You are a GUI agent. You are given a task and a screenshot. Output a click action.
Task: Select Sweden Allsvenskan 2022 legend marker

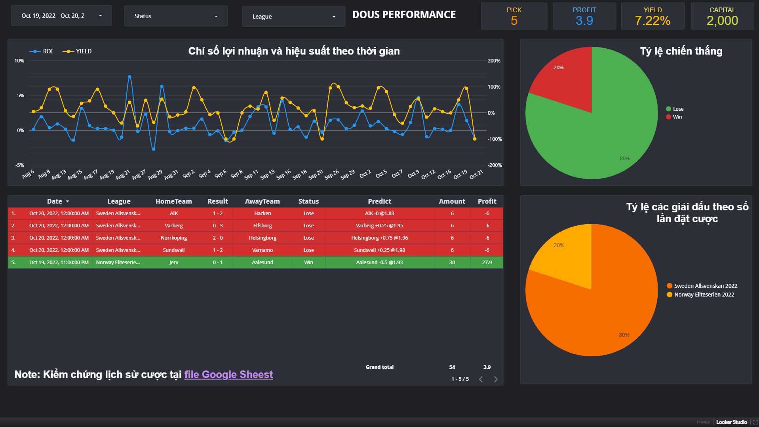670,286
